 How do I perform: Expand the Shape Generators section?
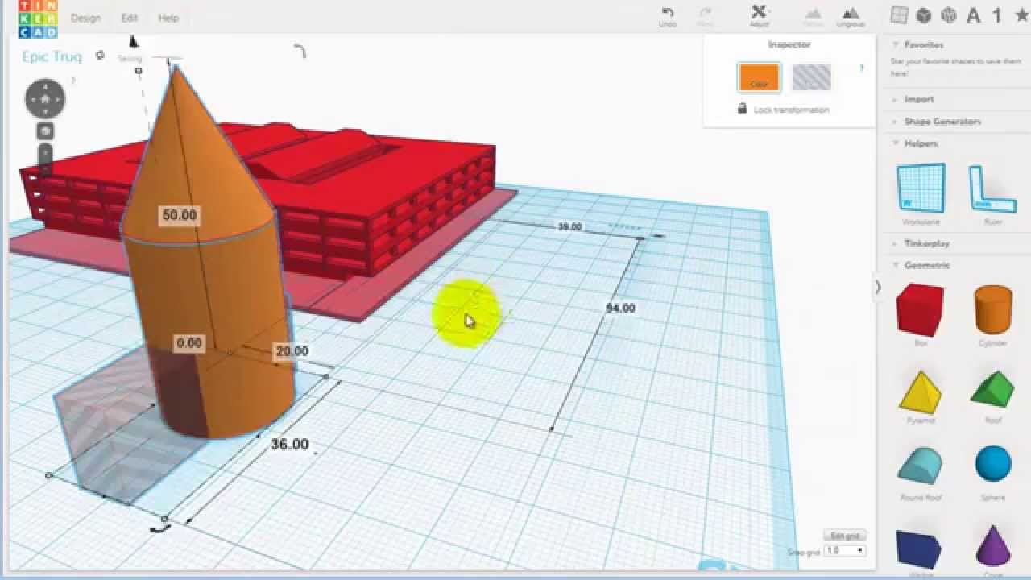(x=942, y=122)
